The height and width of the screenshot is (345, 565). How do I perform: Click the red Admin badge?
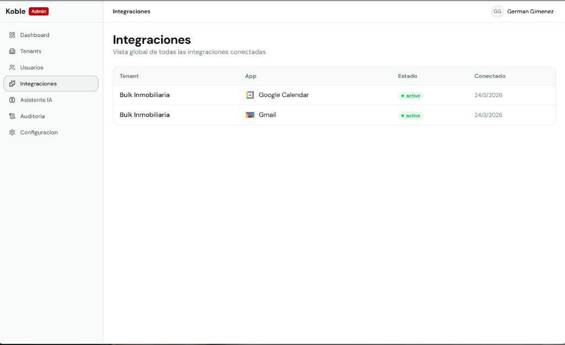[x=38, y=10]
